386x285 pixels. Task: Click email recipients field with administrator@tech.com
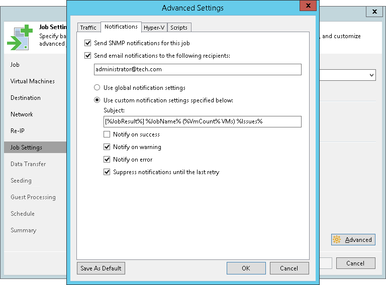point(198,69)
